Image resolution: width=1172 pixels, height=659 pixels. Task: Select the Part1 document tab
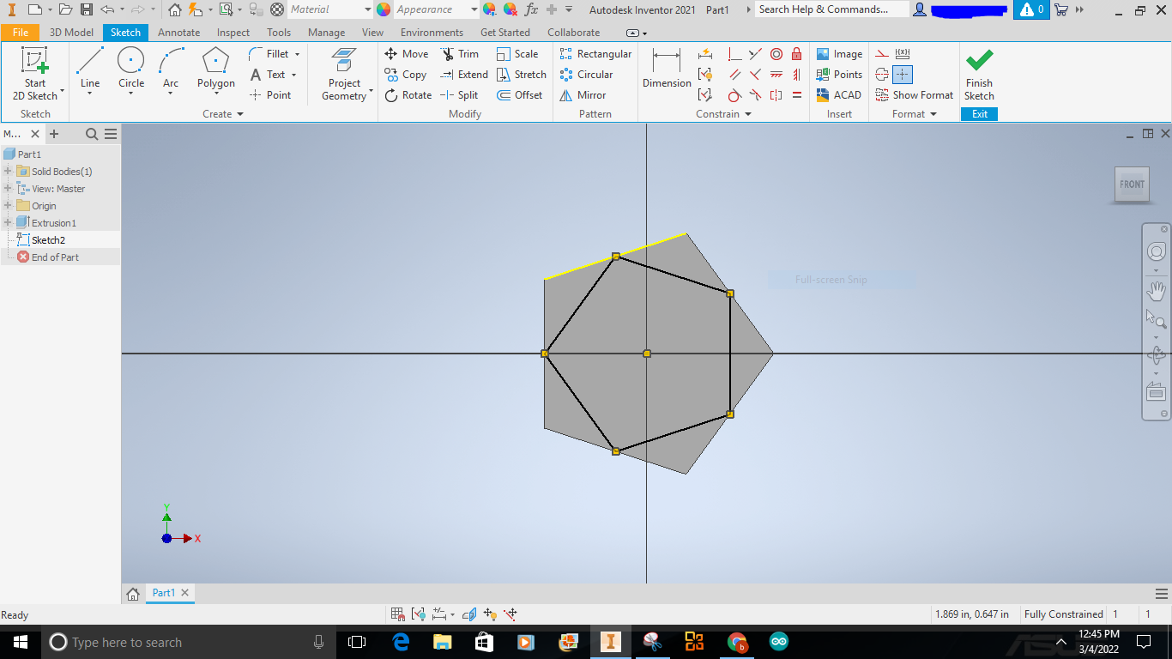point(171,593)
